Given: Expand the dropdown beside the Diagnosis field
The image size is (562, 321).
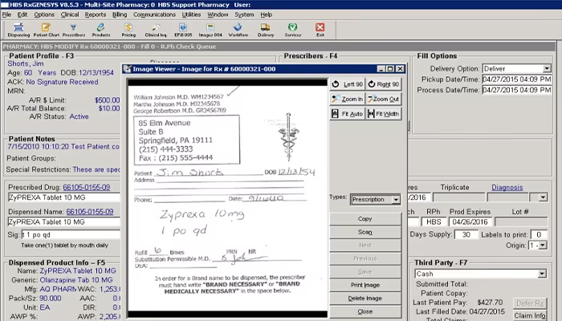Looking at the screenshot, I should (x=543, y=197).
